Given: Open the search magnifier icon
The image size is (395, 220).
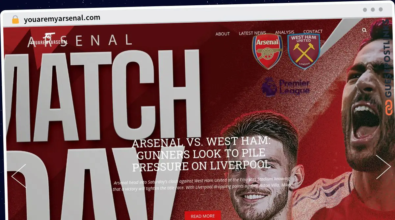Looking at the screenshot, I should (x=364, y=30).
